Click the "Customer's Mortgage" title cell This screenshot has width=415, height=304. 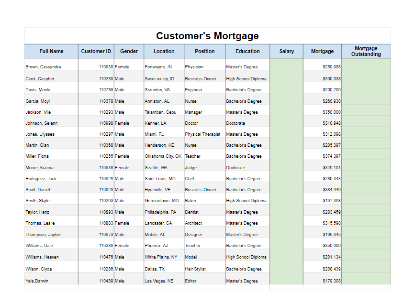[x=207, y=36]
